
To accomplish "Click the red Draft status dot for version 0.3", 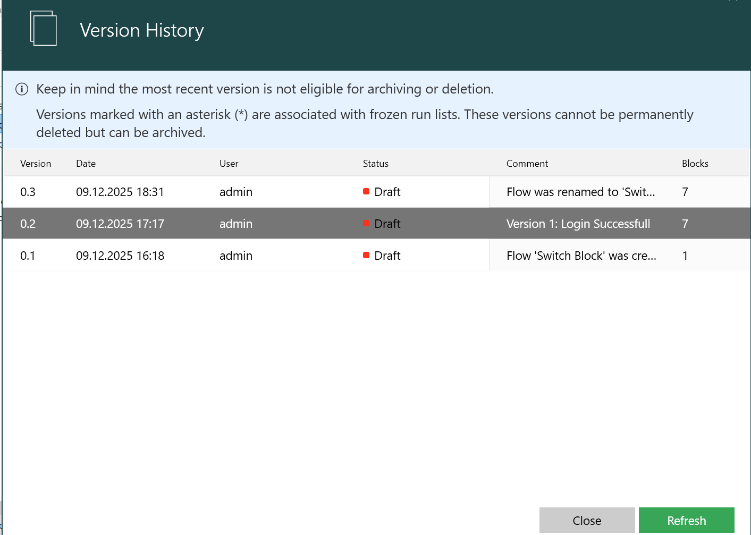I will 366,191.
